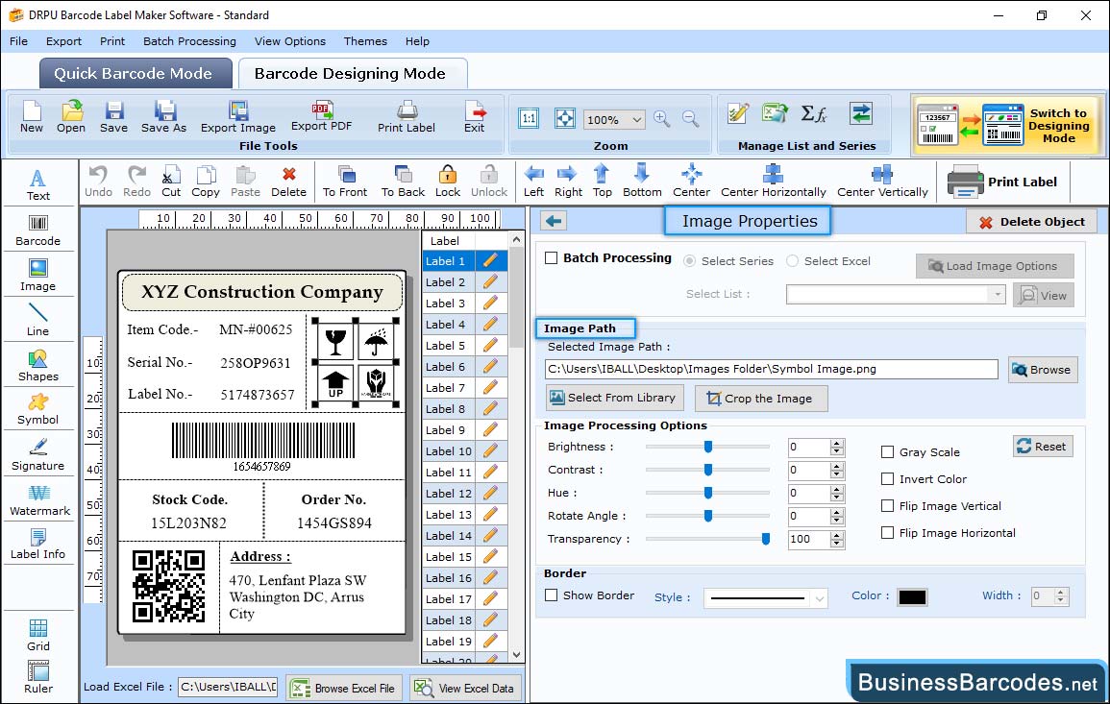Open the border Style dropdown
The width and height of the screenshot is (1110, 704).
(819, 598)
